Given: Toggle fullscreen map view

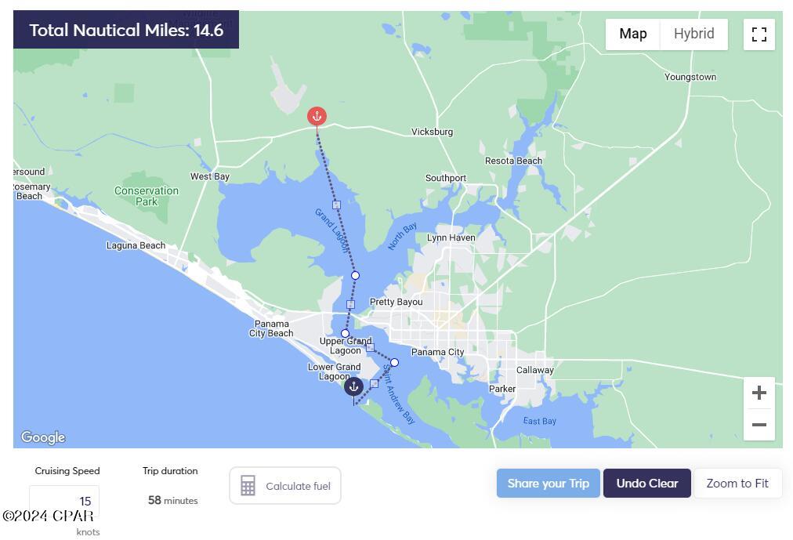Looking at the screenshot, I should [x=759, y=34].
